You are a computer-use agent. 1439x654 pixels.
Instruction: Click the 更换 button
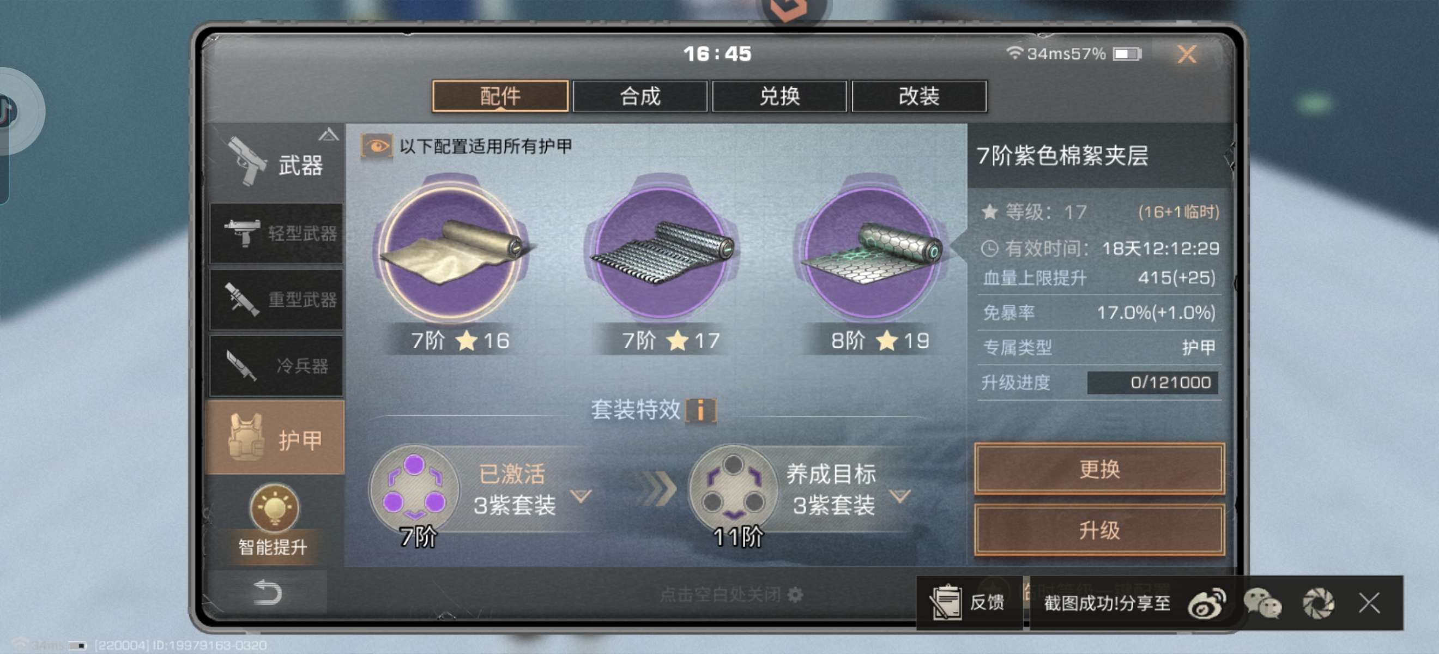tap(1099, 469)
